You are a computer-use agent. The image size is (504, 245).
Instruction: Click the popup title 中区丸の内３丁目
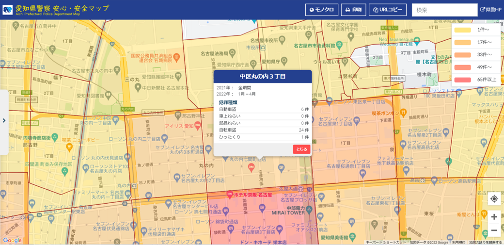tap(263, 77)
